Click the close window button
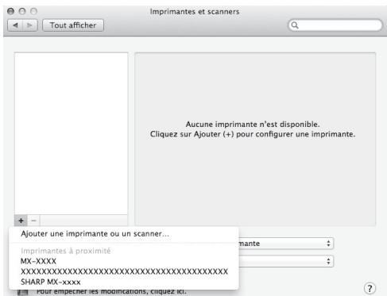The height and width of the screenshot is (296, 387). (x=10, y=11)
